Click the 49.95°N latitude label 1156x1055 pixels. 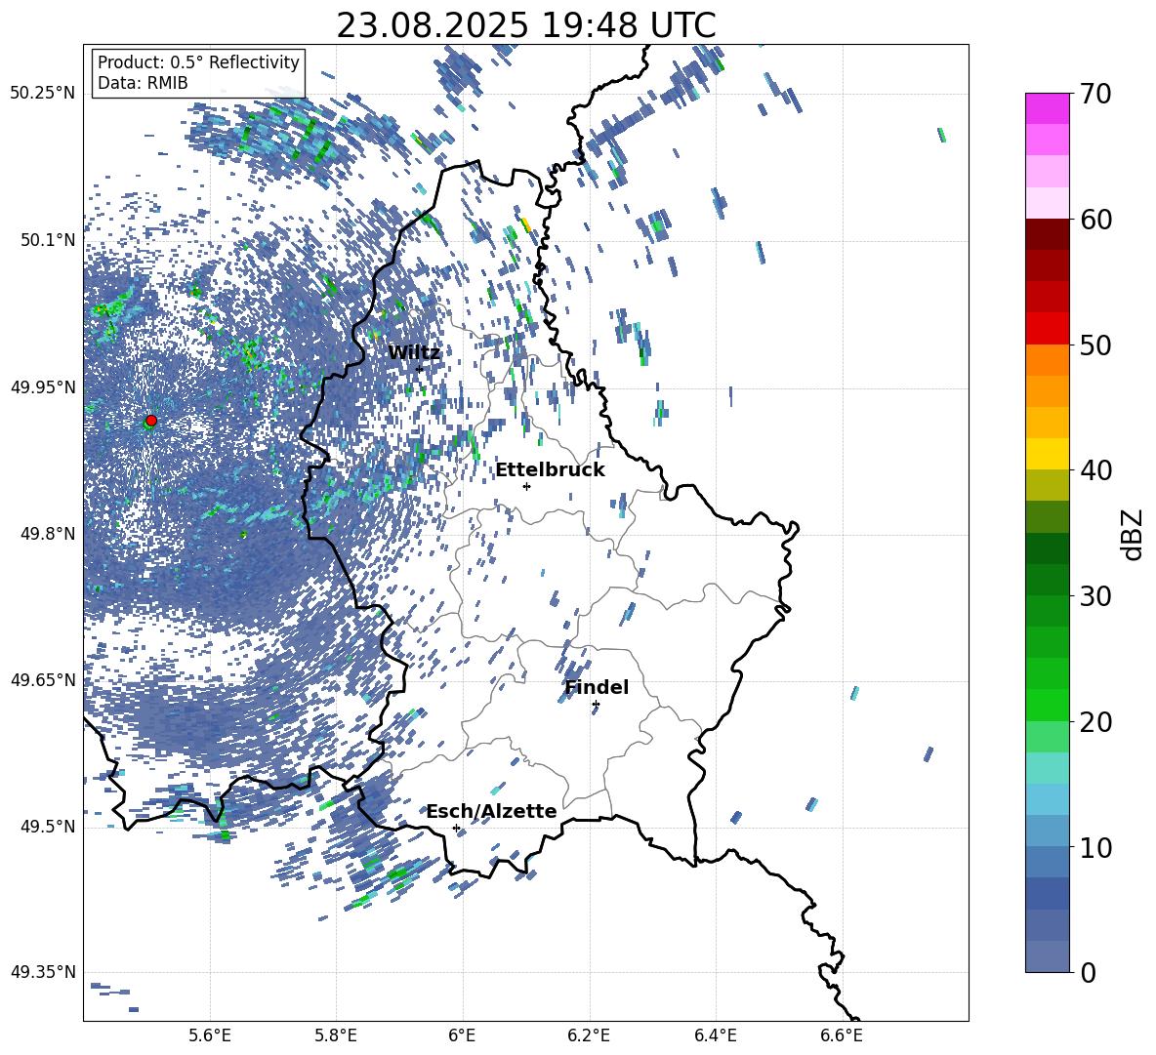pyautogui.click(x=43, y=386)
